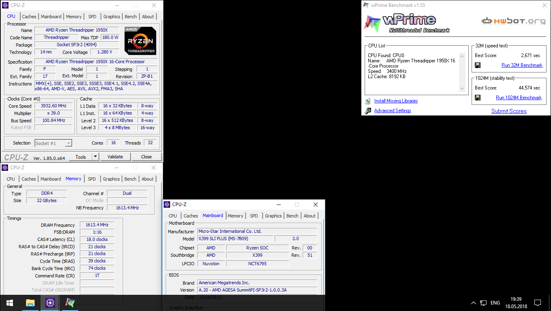The width and height of the screenshot is (551, 311).
Task: Select the CPU-Z taskbar icon
Action: [50, 302]
